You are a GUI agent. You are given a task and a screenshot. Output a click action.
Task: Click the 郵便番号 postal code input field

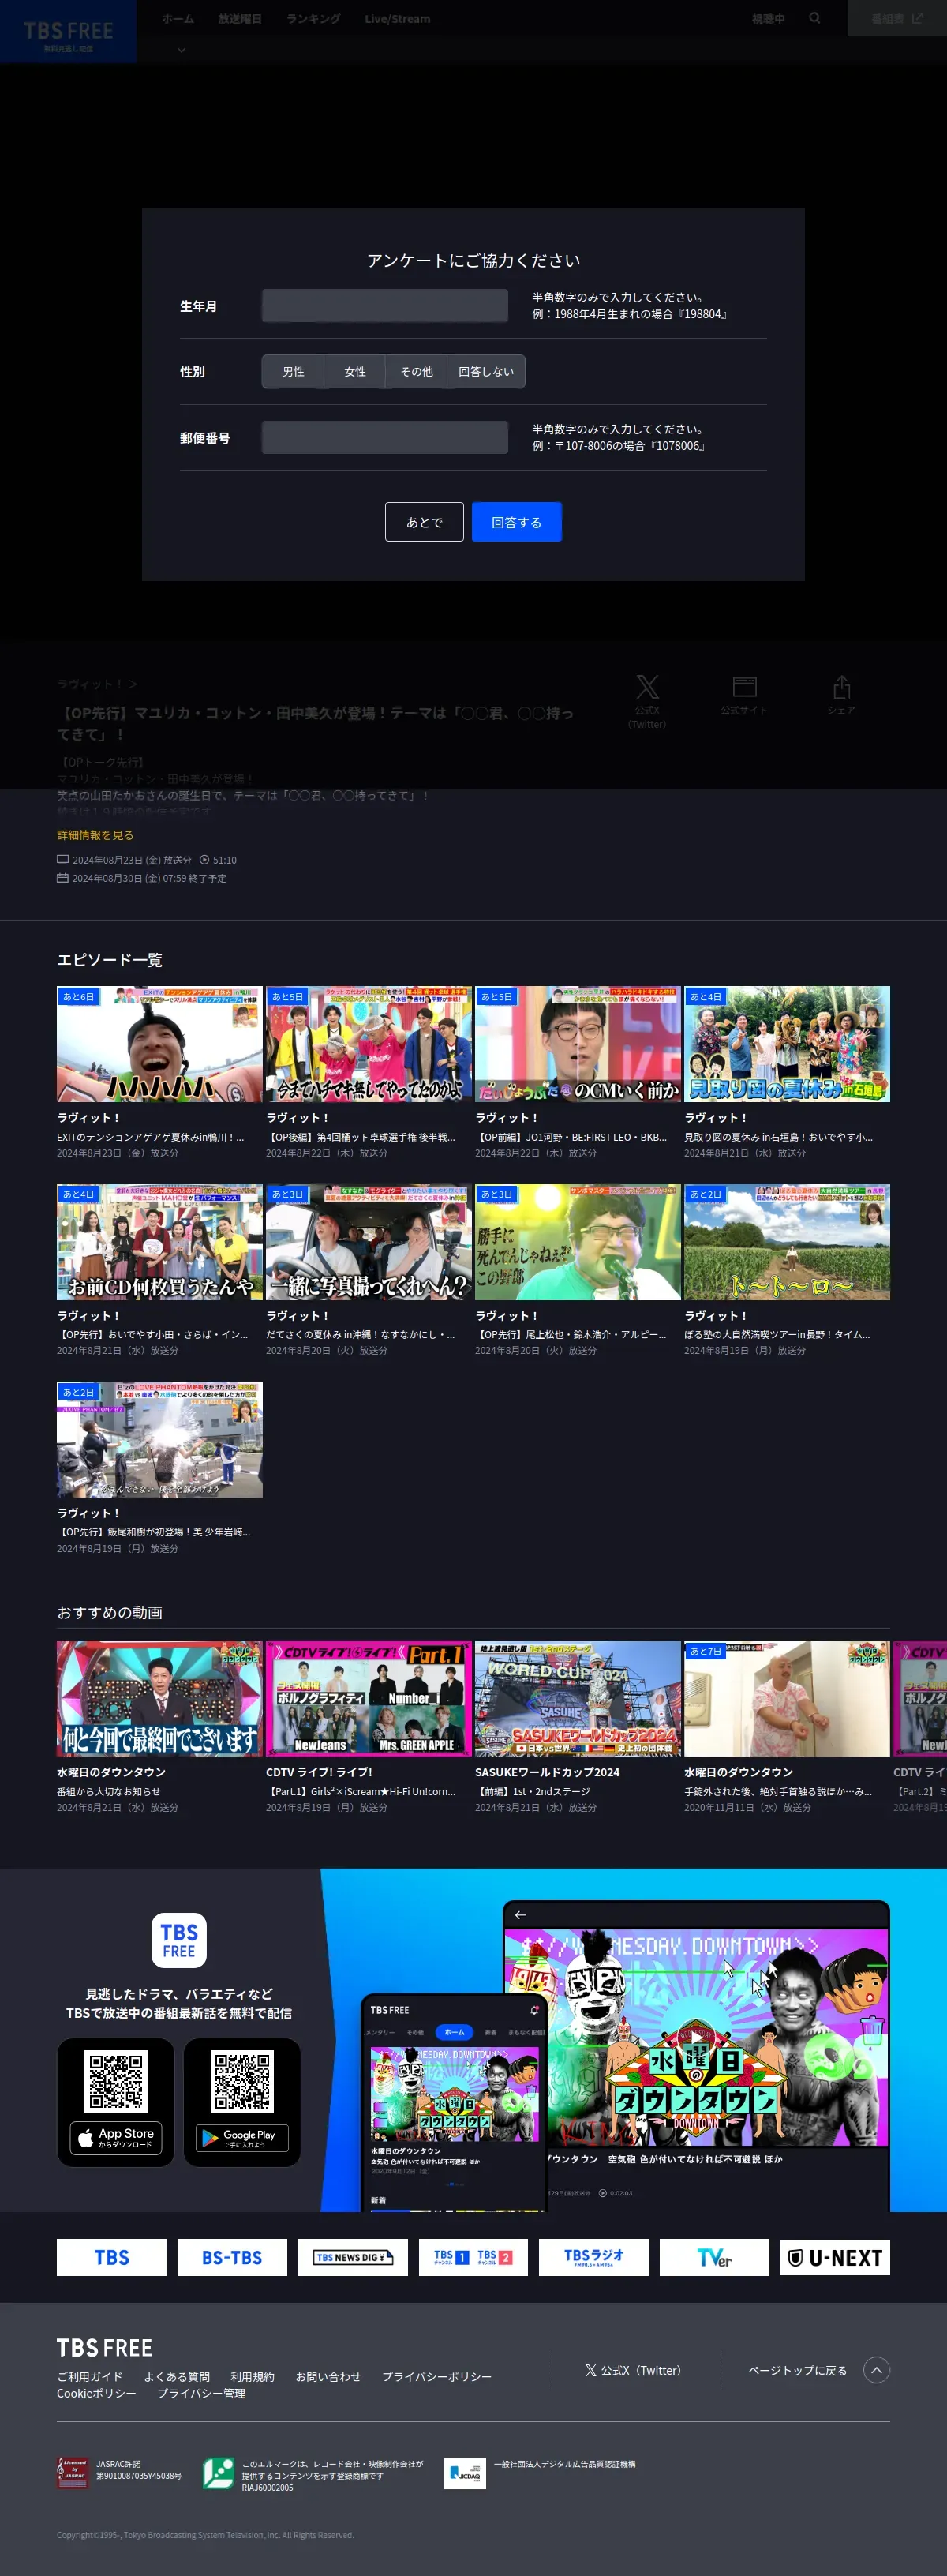pos(384,437)
